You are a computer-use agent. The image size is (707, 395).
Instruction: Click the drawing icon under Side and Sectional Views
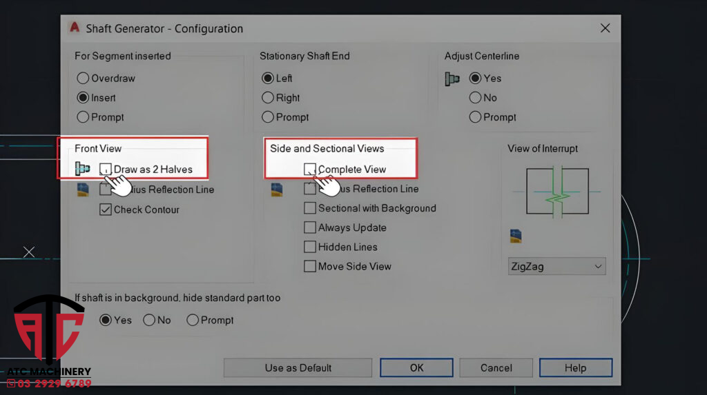(277, 190)
